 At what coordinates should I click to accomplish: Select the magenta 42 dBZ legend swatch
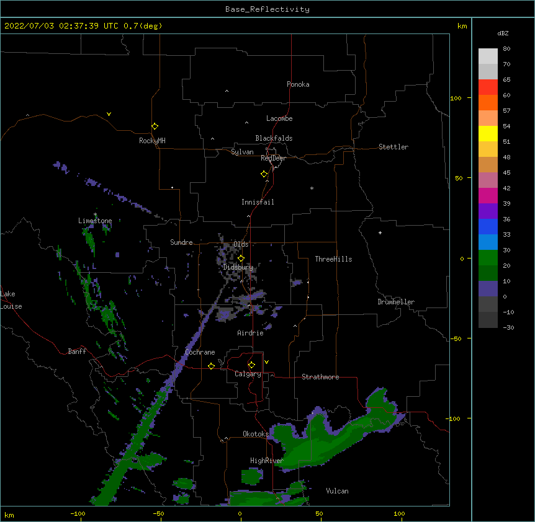pyautogui.click(x=488, y=195)
